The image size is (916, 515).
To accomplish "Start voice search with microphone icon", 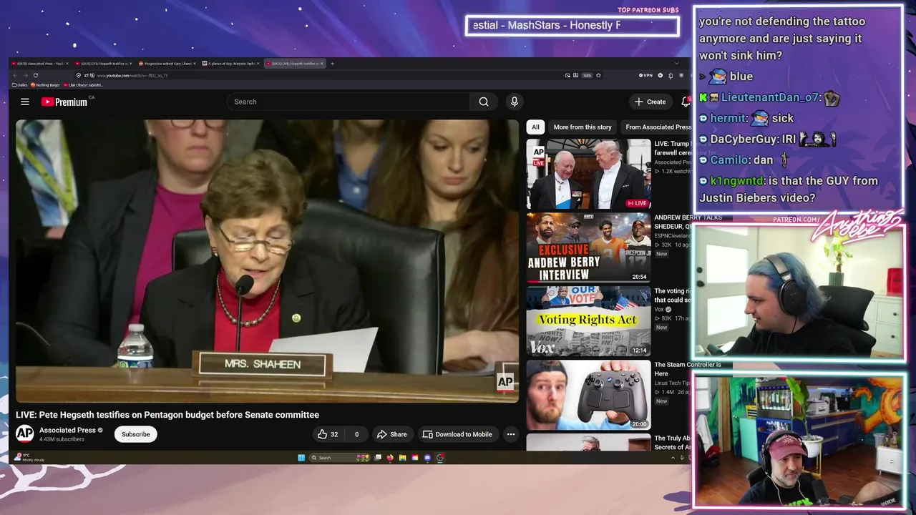I will 514,102.
